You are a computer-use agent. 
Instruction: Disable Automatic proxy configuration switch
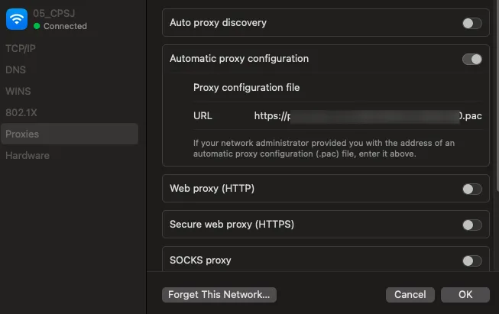(x=472, y=59)
